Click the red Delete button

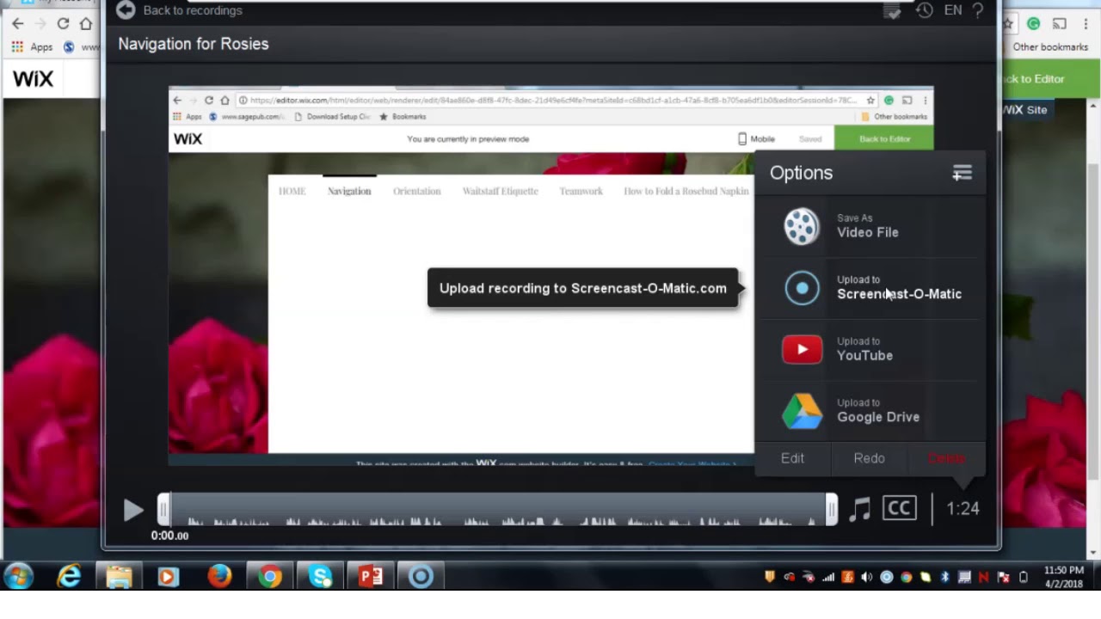[946, 458]
